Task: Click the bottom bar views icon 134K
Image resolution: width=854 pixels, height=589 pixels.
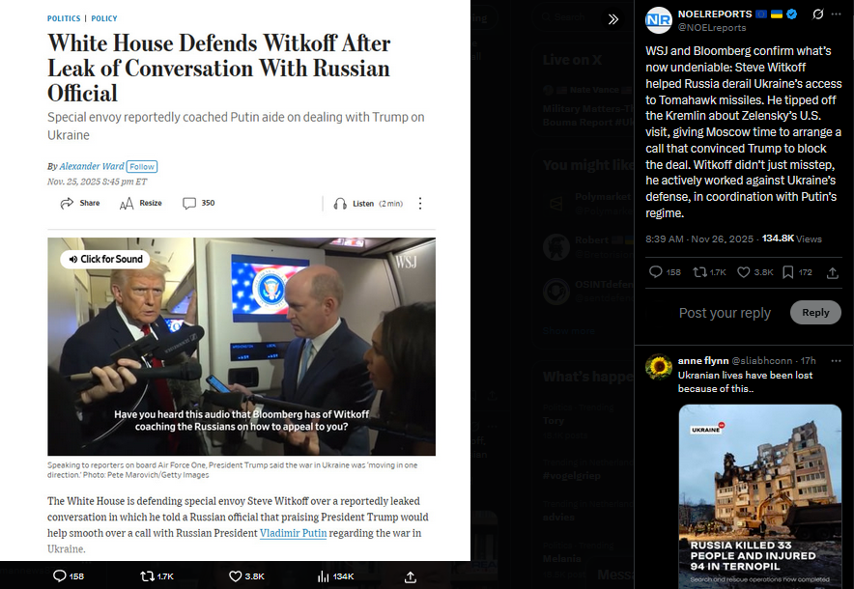Action: coord(323,575)
